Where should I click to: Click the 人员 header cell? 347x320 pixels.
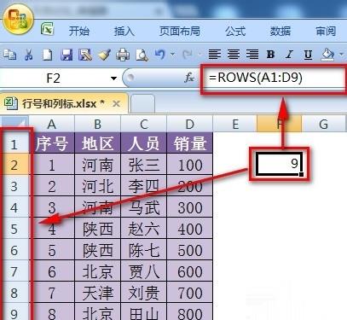(x=144, y=143)
